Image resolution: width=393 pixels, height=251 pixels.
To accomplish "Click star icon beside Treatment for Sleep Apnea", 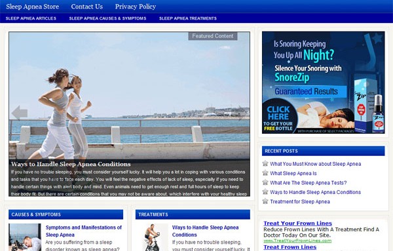I will point(265,201).
